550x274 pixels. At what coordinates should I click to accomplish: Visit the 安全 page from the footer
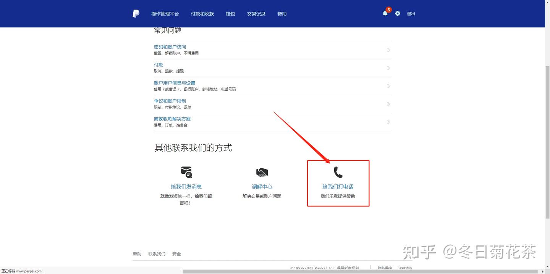pyautogui.click(x=176, y=253)
